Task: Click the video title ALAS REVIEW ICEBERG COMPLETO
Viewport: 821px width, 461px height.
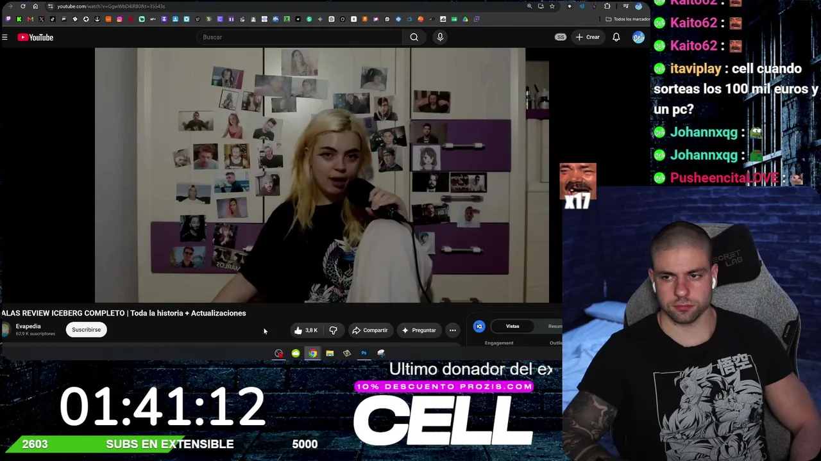Action: click(x=124, y=313)
